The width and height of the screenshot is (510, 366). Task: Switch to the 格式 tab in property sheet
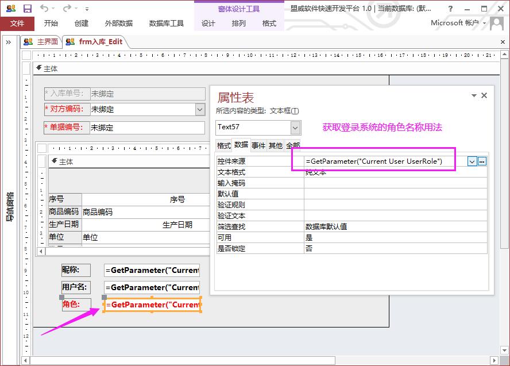(x=224, y=145)
